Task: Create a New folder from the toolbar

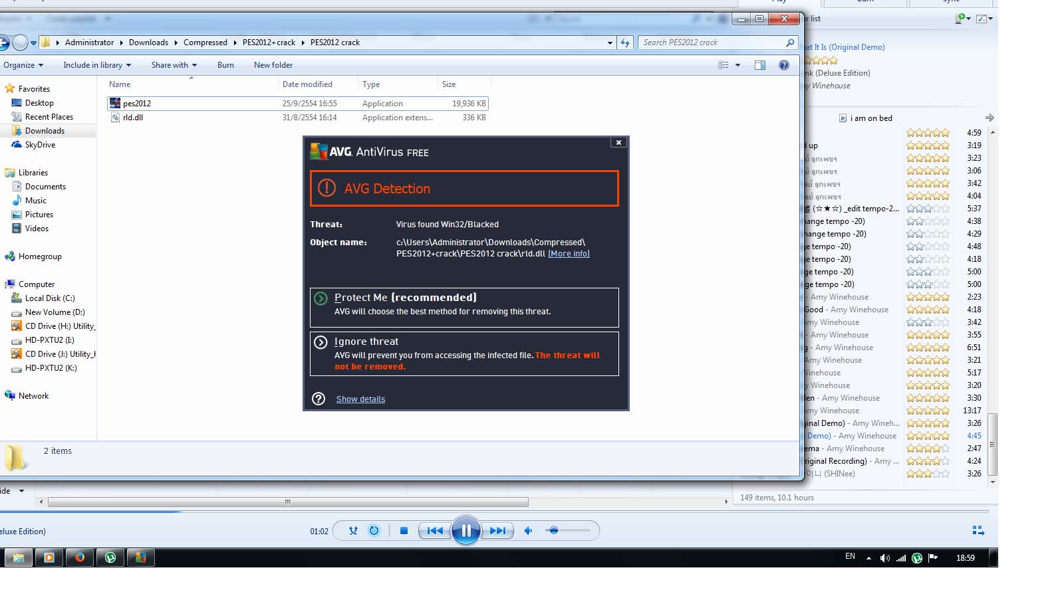Action: (273, 65)
